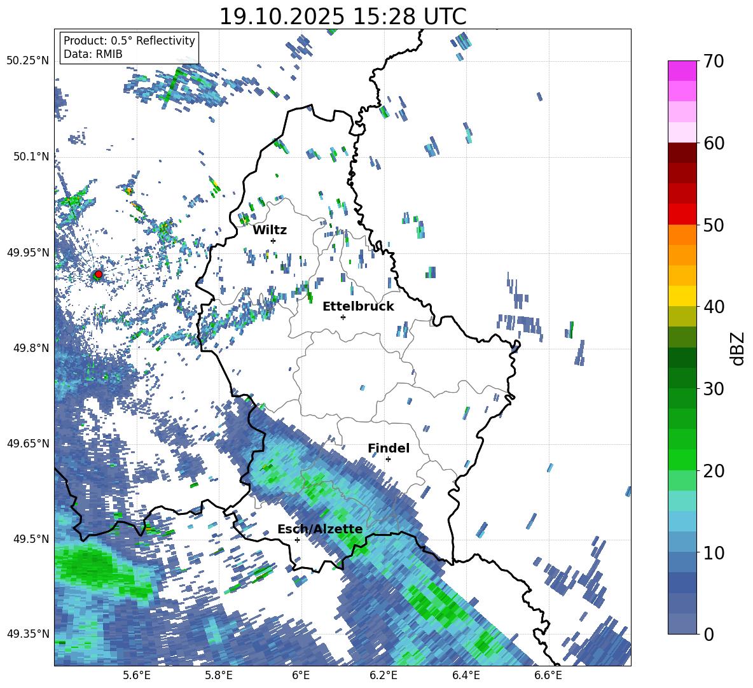
Task: Click the 40 value on colorbar
Action: [x=714, y=307]
